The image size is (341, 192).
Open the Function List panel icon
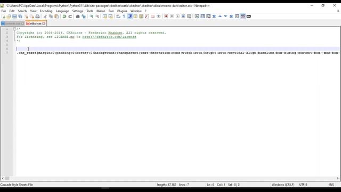click(x=147, y=17)
